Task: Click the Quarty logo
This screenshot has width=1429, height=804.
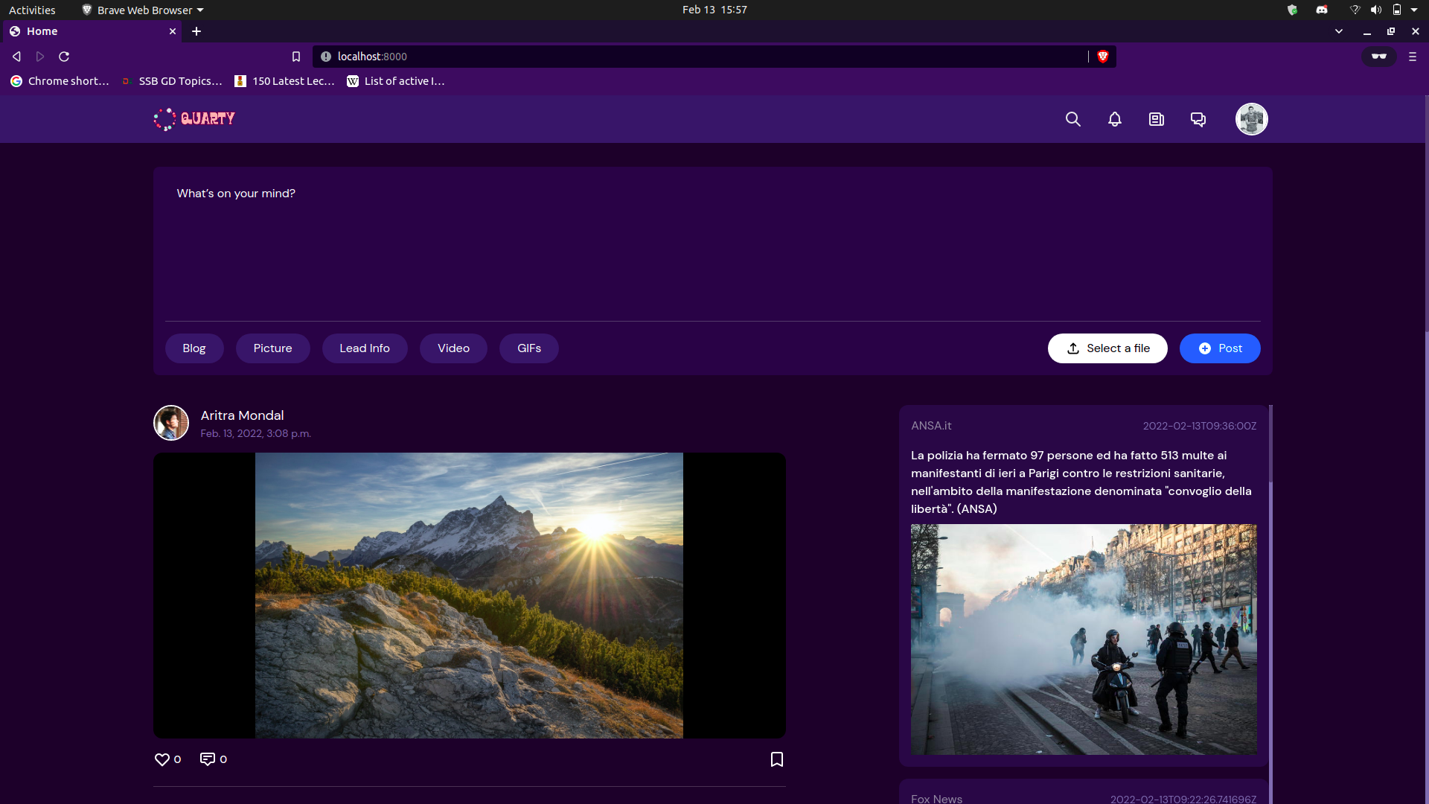Action: click(194, 118)
